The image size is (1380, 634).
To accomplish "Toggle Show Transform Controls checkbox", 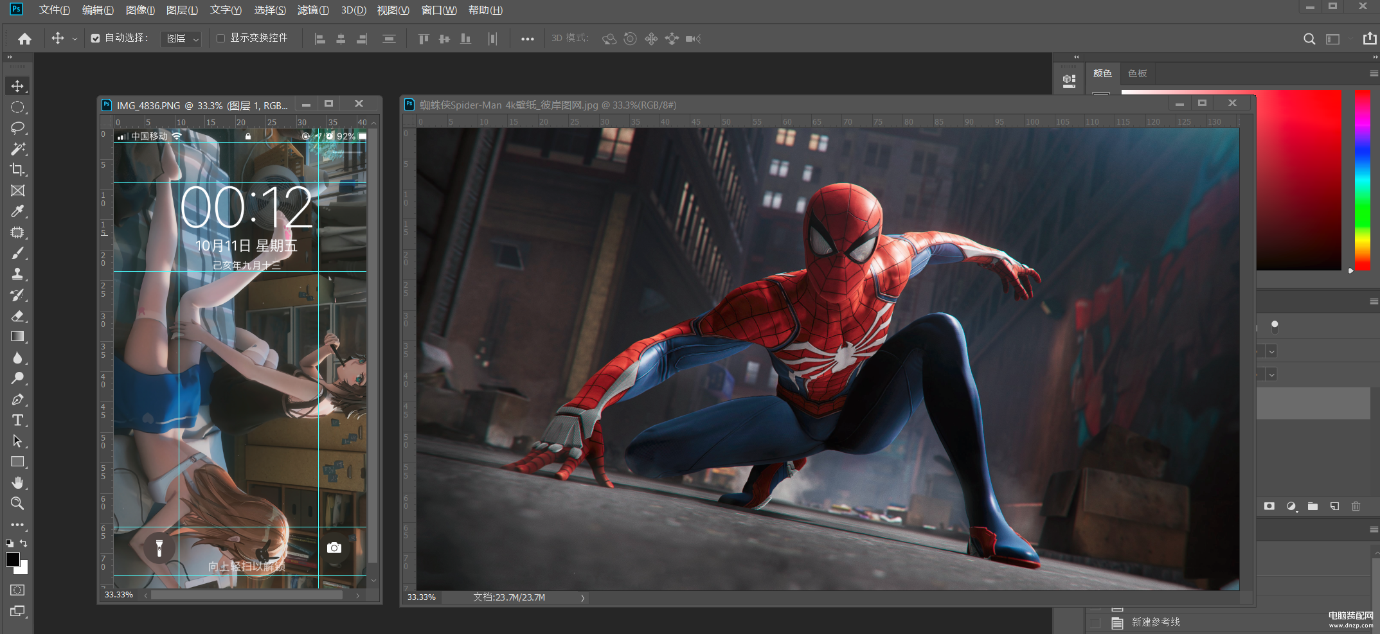I will click(220, 39).
